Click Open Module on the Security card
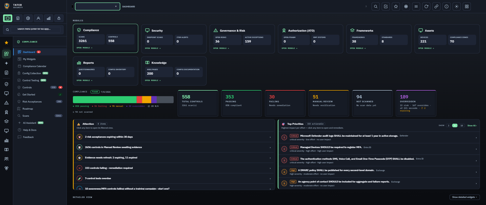 pos(153,48)
